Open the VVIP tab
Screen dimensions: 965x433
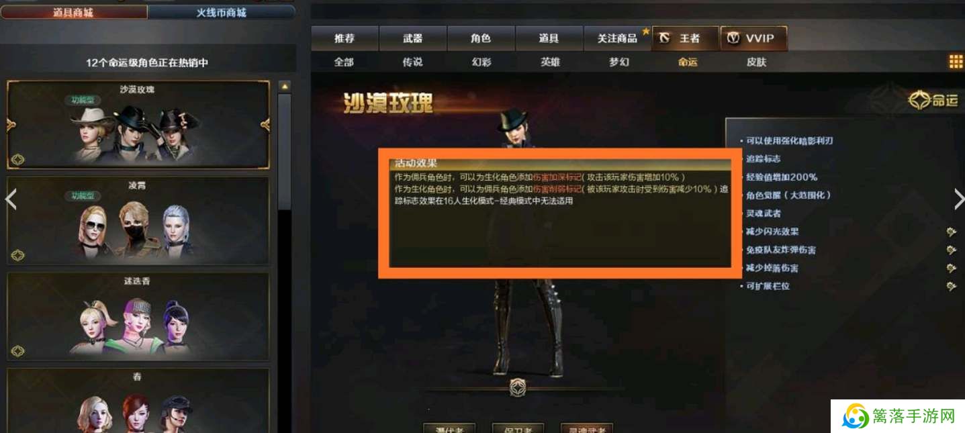(753, 39)
